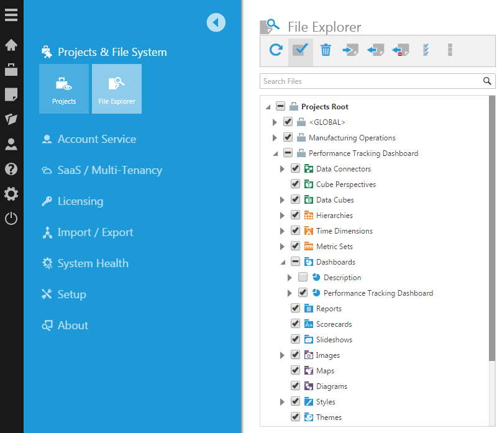This screenshot has height=433, width=502.
Task: Click the checklist toolbar icon
Action: tap(426, 50)
